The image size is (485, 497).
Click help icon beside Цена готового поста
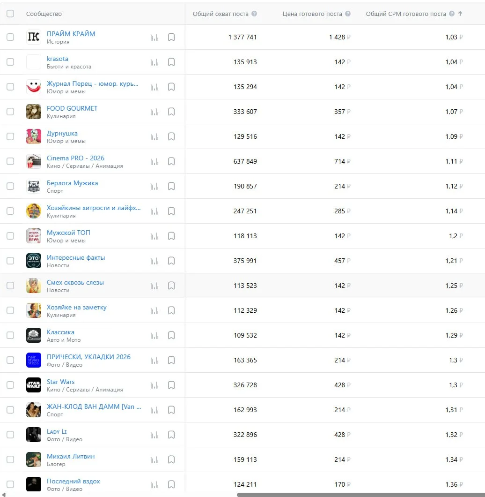click(x=348, y=14)
